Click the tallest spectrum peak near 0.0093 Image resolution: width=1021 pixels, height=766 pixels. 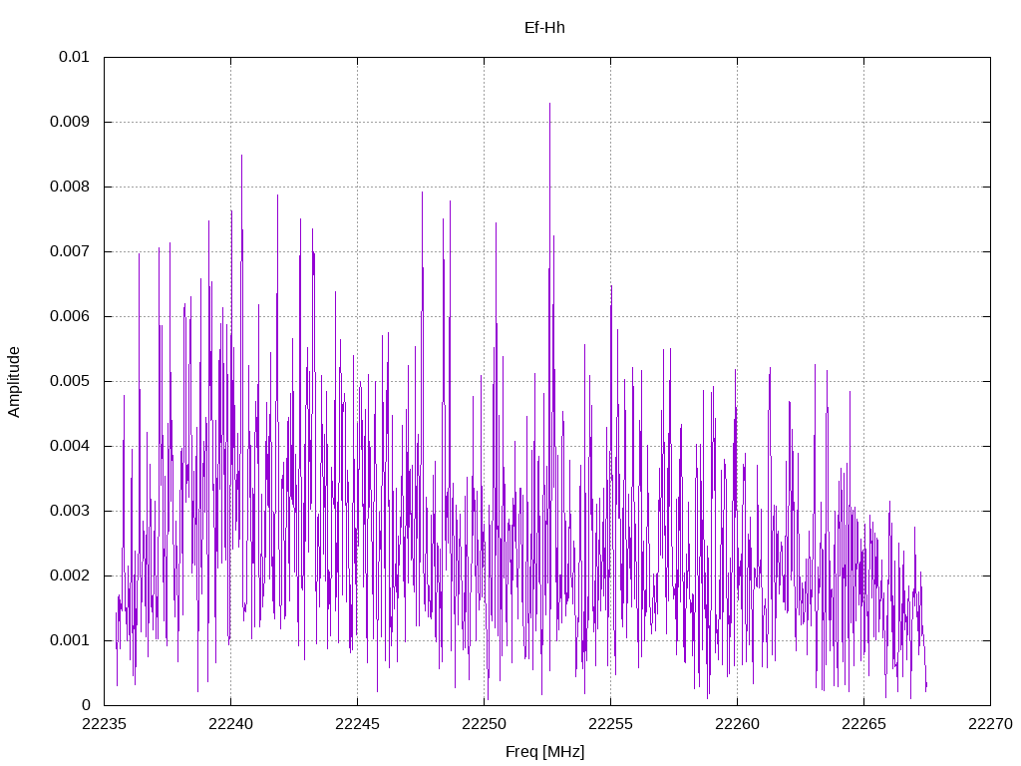(x=549, y=104)
